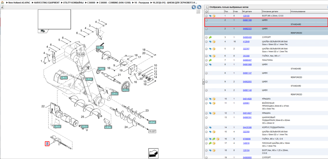Viewport: 328px width, 159px height.
Task: Click the "№ детали" column header
Action: click(x=252, y=11)
